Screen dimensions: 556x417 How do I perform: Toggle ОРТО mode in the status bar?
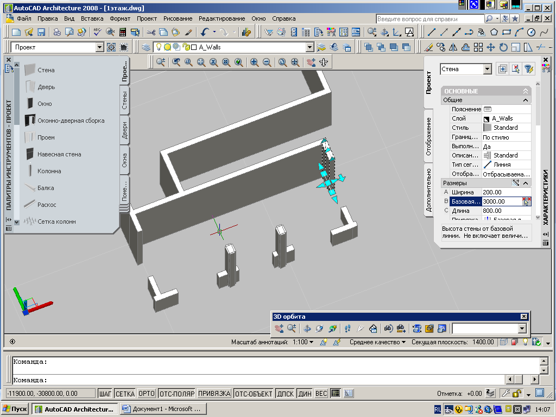(146, 394)
